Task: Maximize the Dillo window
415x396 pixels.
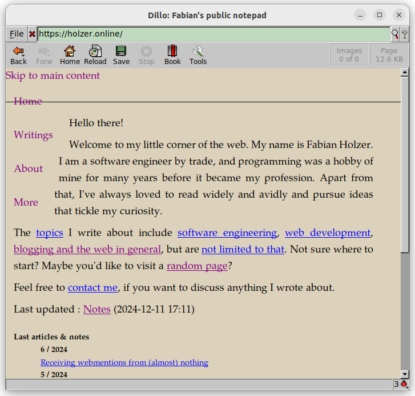Action: click(x=380, y=15)
